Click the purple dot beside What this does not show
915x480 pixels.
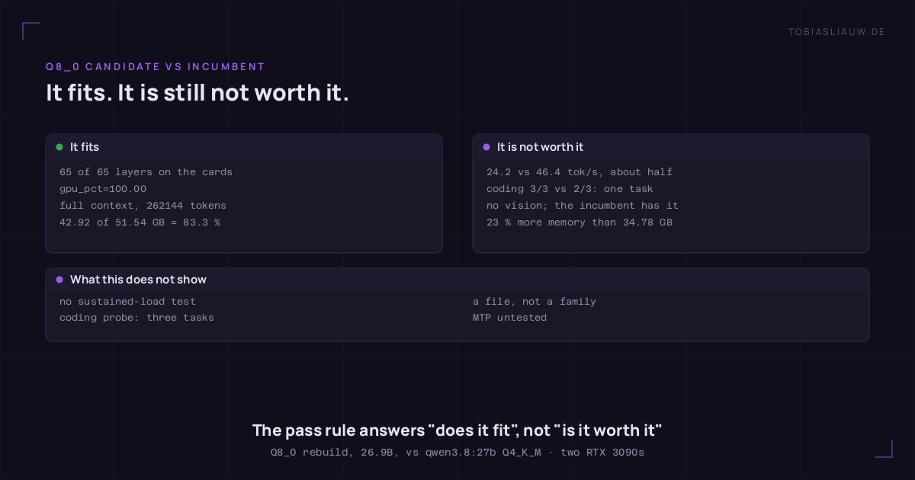coord(59,280)
